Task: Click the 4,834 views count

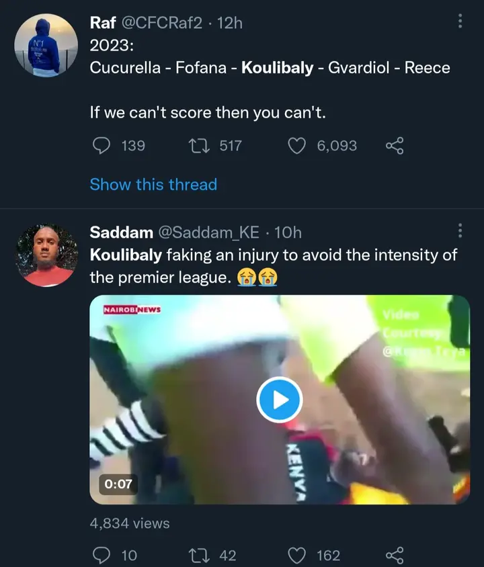Action: coord(130,523)
